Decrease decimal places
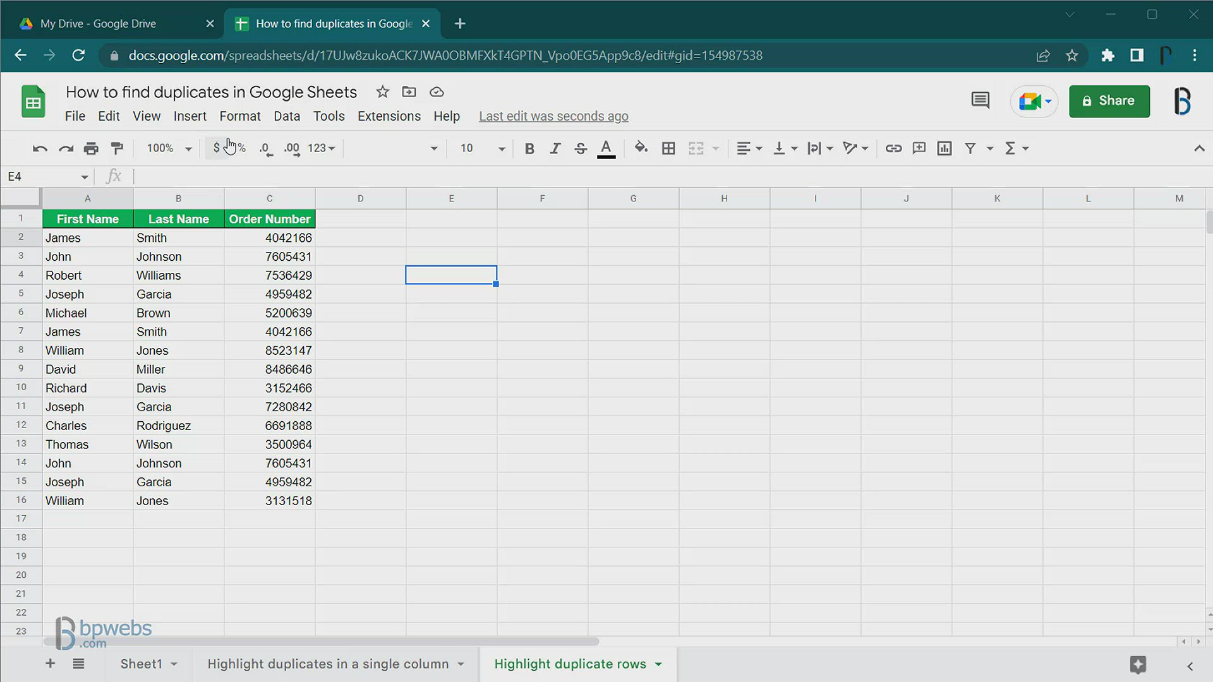The image size is (1213, 682). pos(266,148)
